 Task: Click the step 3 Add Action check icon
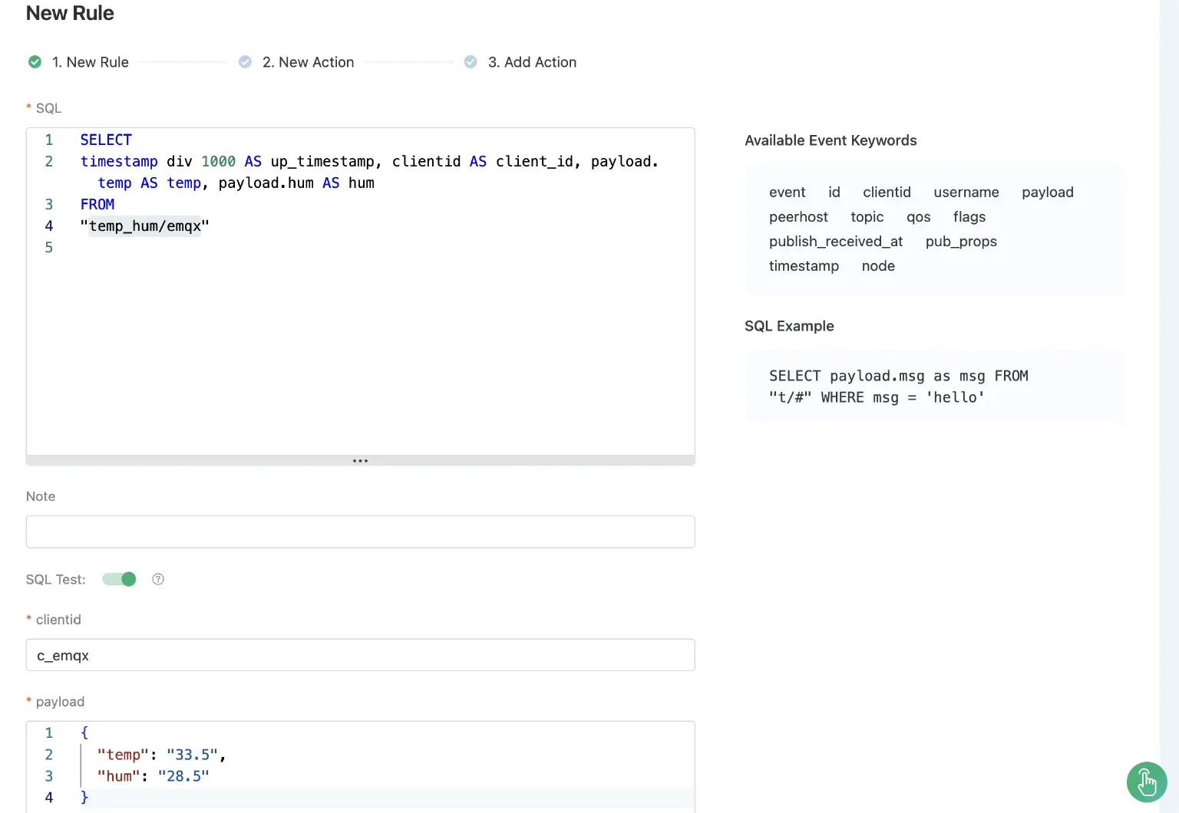pyautogui.click(x=471, y=62)
